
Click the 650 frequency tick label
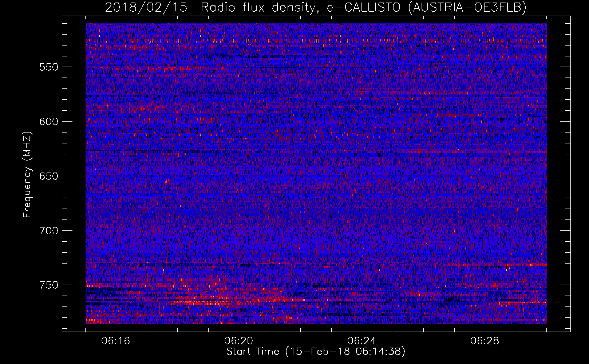tap(49, 176)
